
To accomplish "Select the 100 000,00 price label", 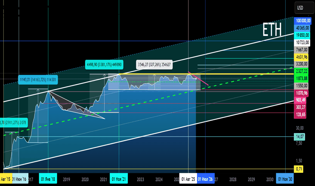I will click(303, 21).
